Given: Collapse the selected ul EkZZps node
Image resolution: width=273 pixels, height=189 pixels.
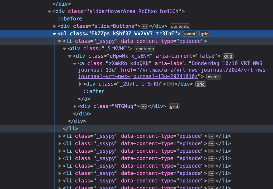Looking at the screenshot, I should [54, 34].
